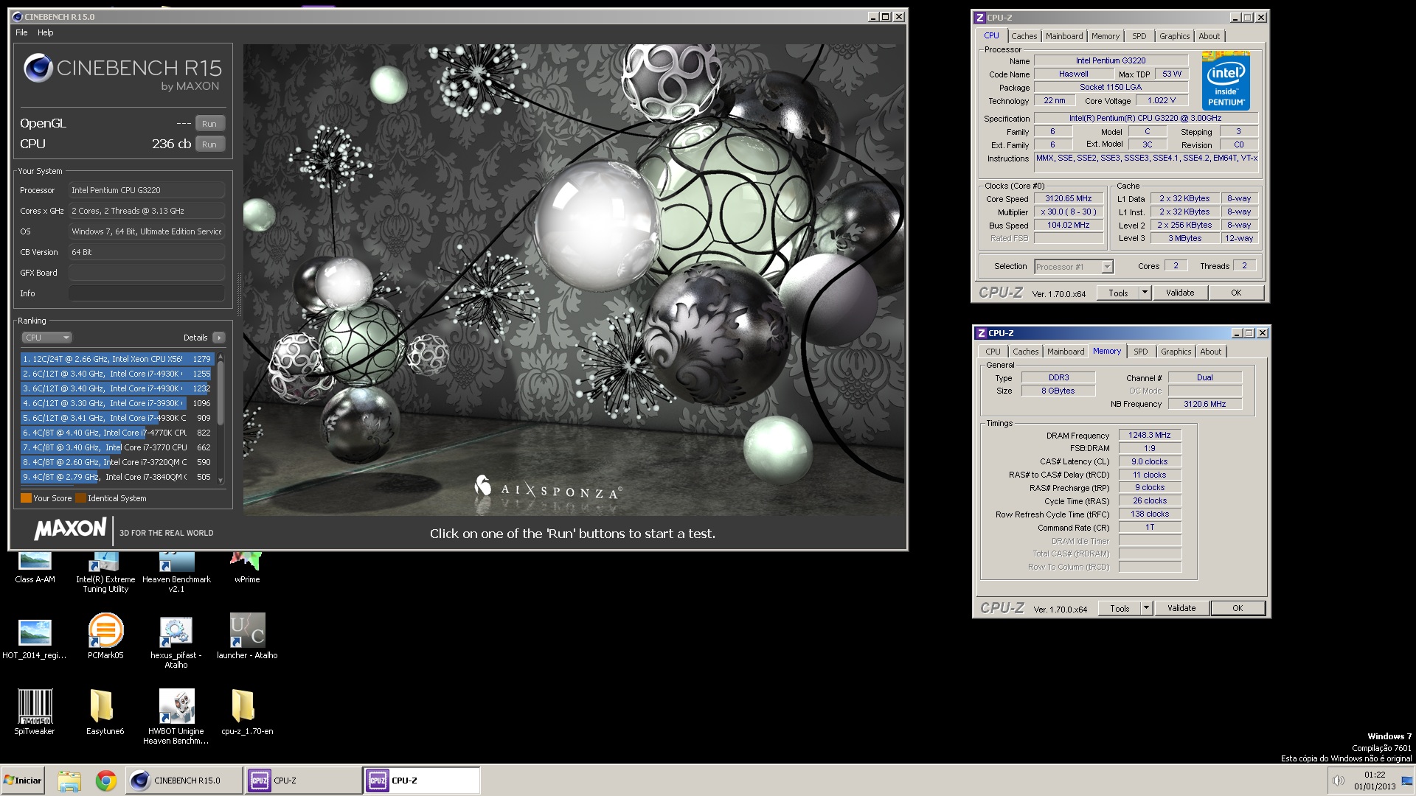Click the clock in system tray
This screenshot has height=796, width=1416.
pyautogui.click(x=1375, y=781)
